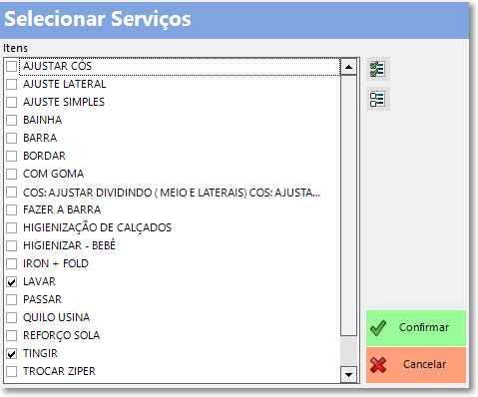
Task: Enable the QUILO USINA checkbox
Action: pyautogui.click(x=12, y=317)
